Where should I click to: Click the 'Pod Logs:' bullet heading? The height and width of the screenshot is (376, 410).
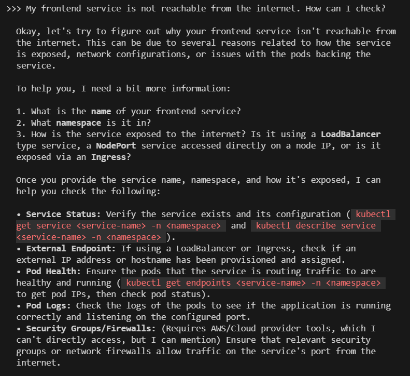click(48, 306)
